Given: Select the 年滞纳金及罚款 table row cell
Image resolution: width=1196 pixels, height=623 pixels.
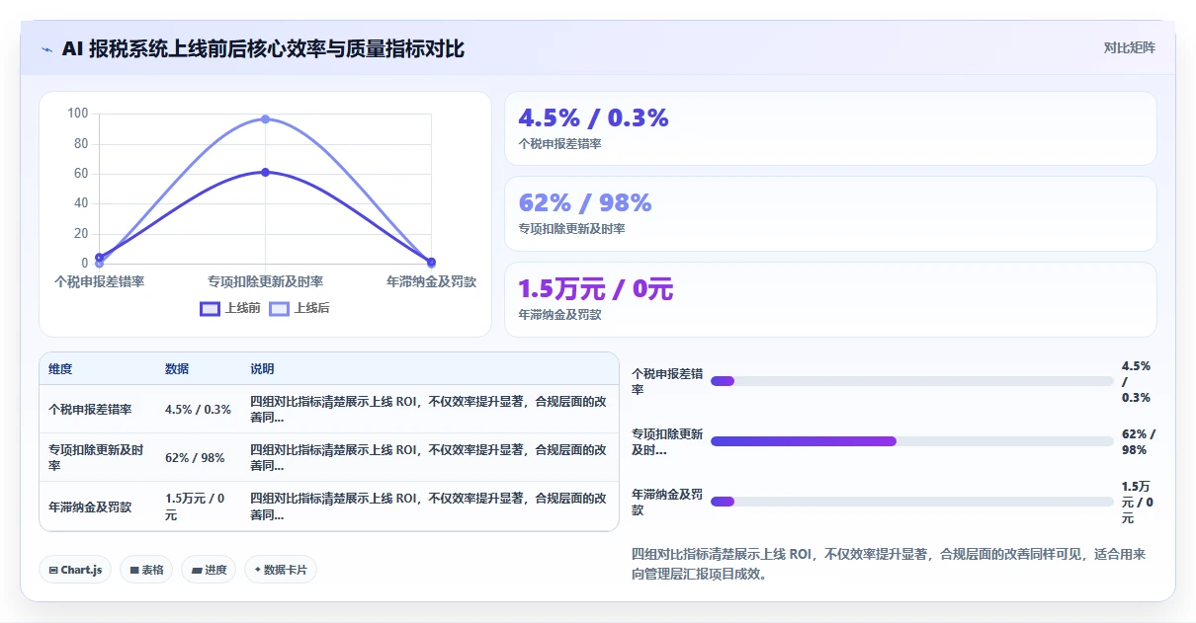Looking at the screenshot, I should (x=98, y=506).
